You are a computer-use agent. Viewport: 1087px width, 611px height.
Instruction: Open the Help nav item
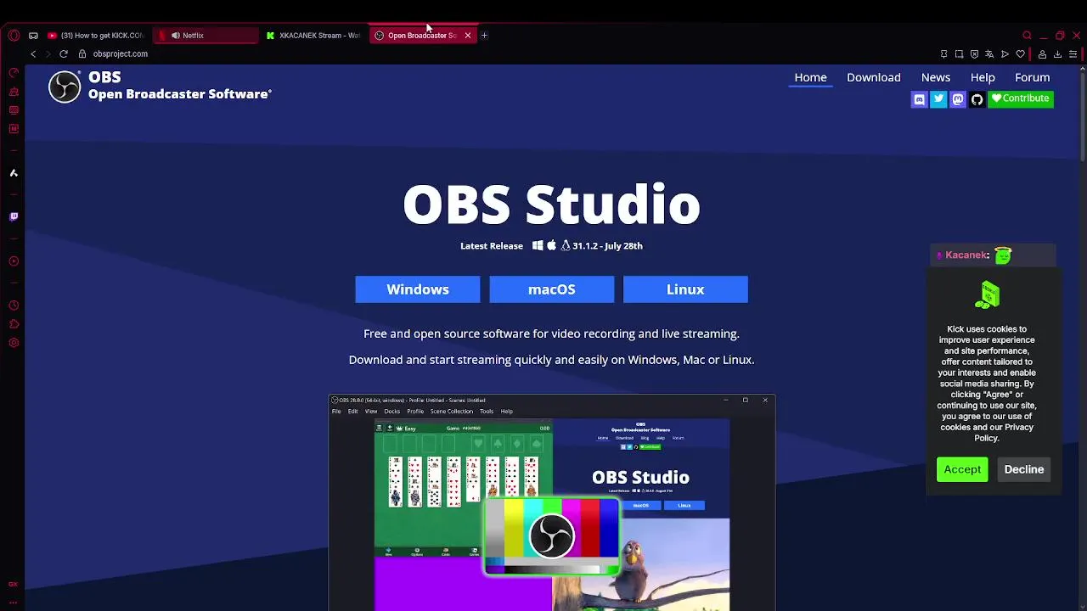983,77
